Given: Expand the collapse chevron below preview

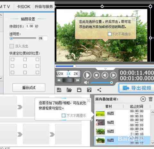Looking at the screenshot, I should click(x=106, y=69).
